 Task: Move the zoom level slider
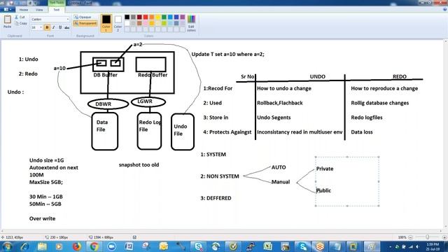tap(428, 237)
